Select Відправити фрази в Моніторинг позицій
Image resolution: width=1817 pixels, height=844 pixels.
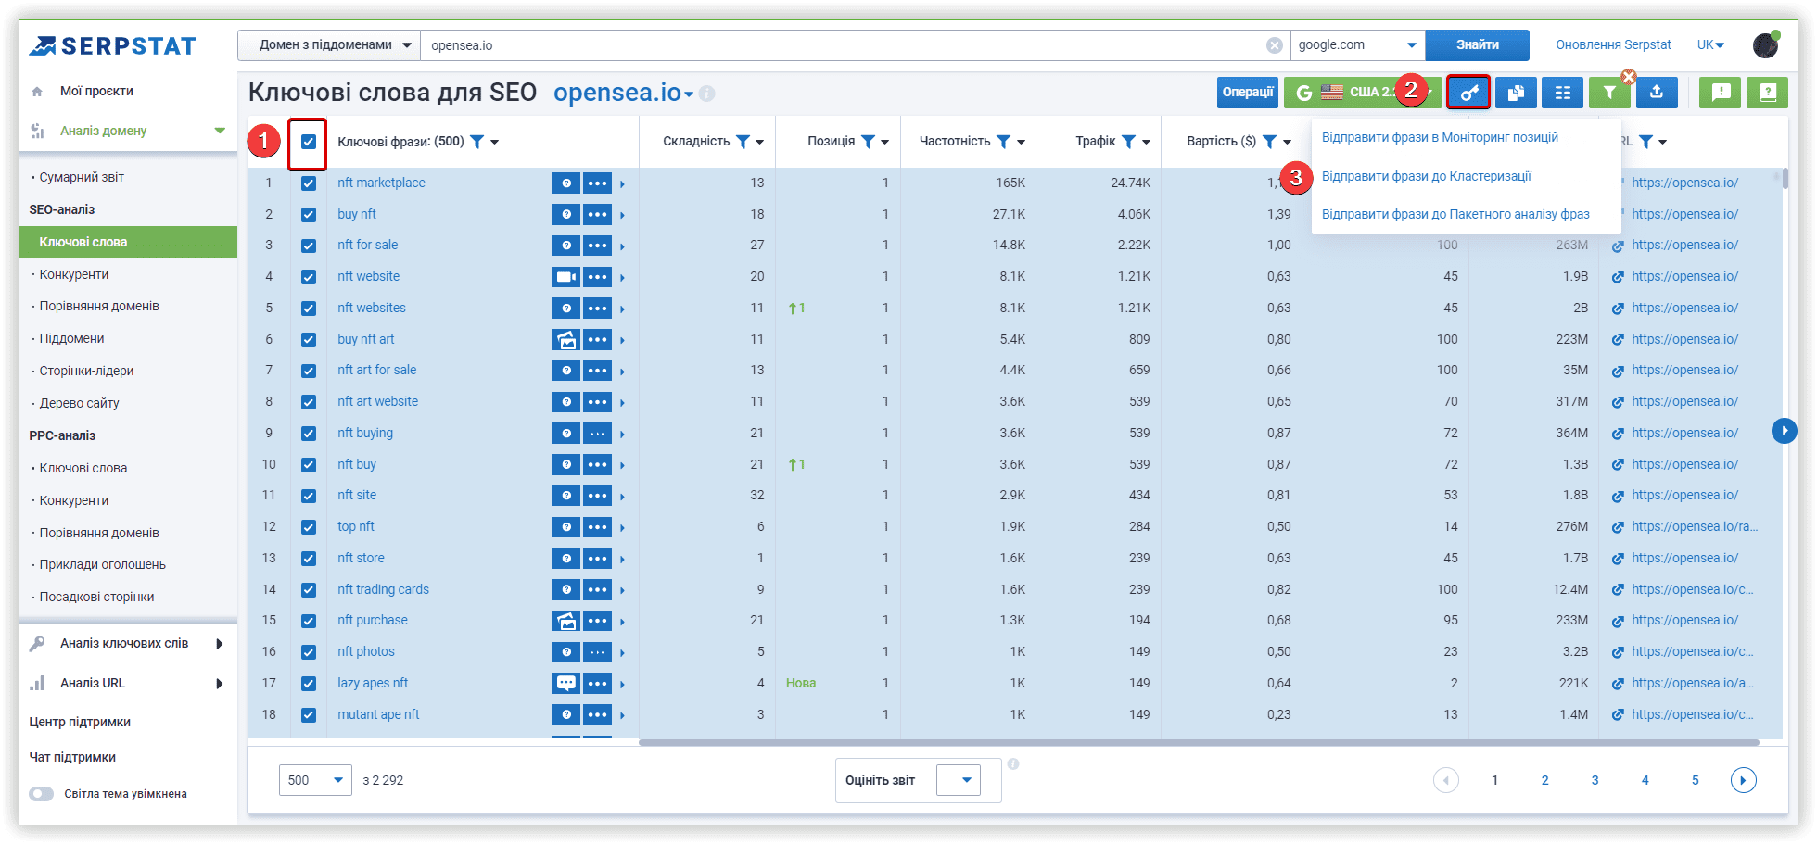[1440, 138]
